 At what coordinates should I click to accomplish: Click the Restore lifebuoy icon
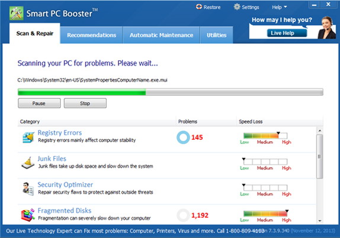(x=199, y=7)
